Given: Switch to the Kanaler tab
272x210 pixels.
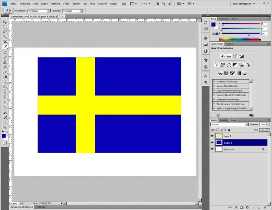Looking at the screenshot, I should point(223,120).
